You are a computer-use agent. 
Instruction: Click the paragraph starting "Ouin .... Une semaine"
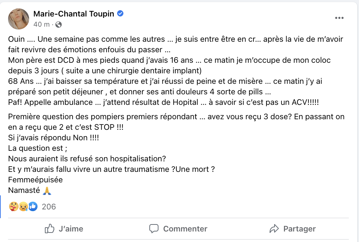tap(176, 70)
